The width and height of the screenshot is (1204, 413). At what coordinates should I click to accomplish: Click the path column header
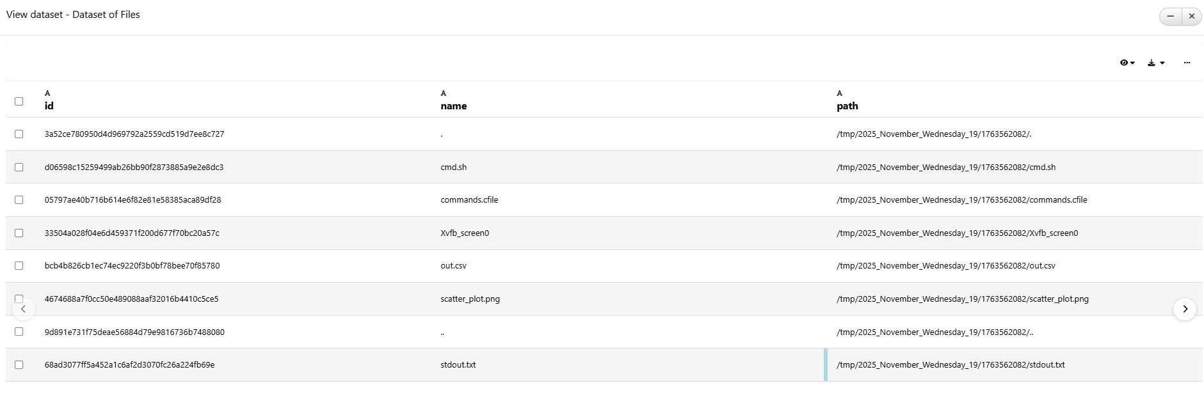click(x=847, y=106)
